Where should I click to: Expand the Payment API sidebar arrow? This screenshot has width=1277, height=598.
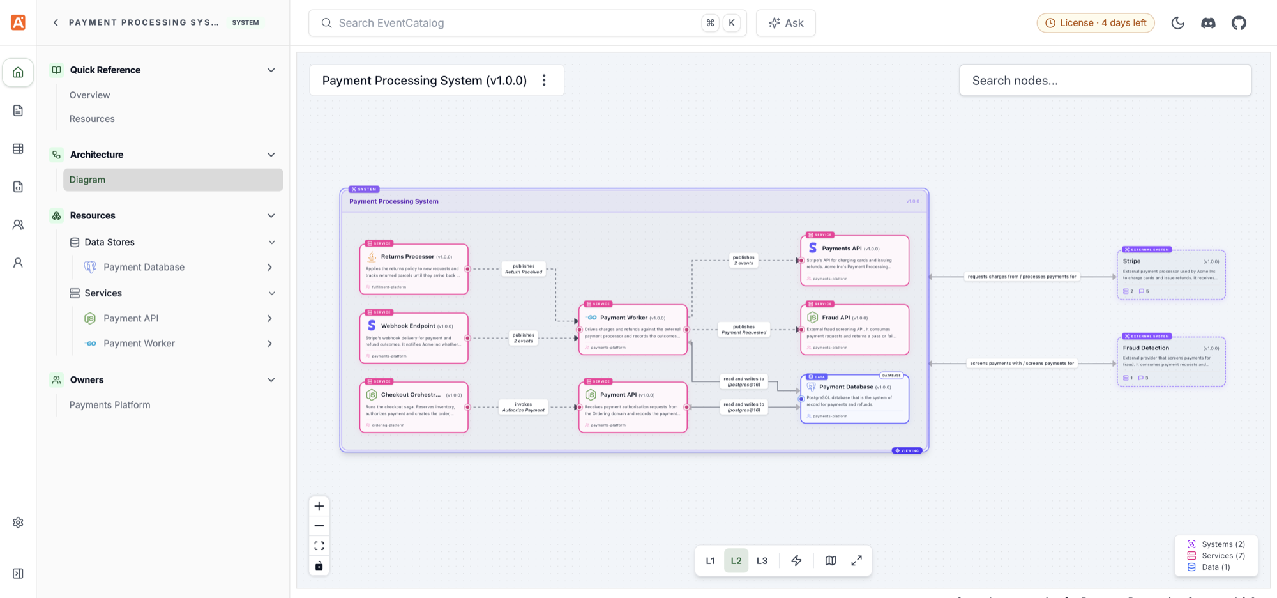pos(269,318)
